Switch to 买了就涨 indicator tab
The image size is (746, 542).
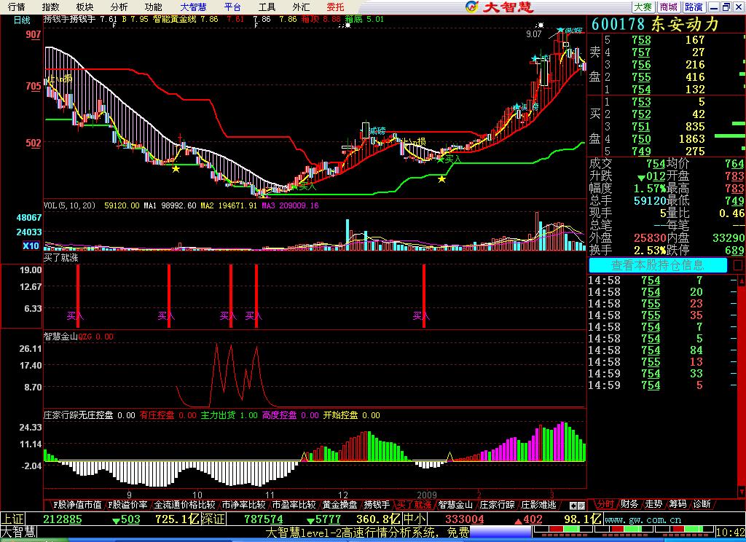pos(414,504)
